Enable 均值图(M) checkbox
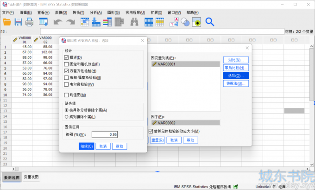 pos(66,95)
